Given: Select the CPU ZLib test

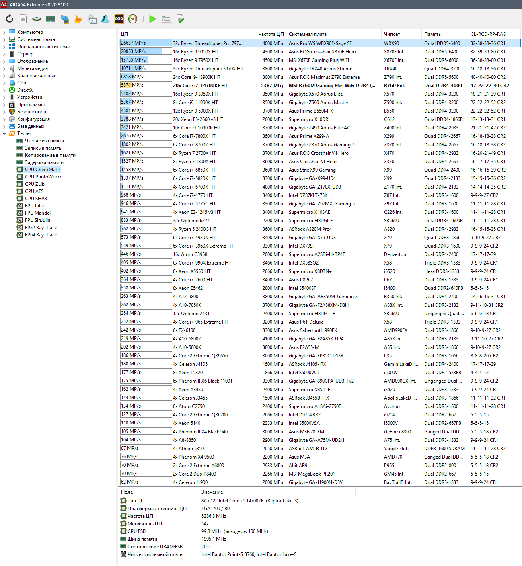Looking at the screenshot, I should (35, 184).
